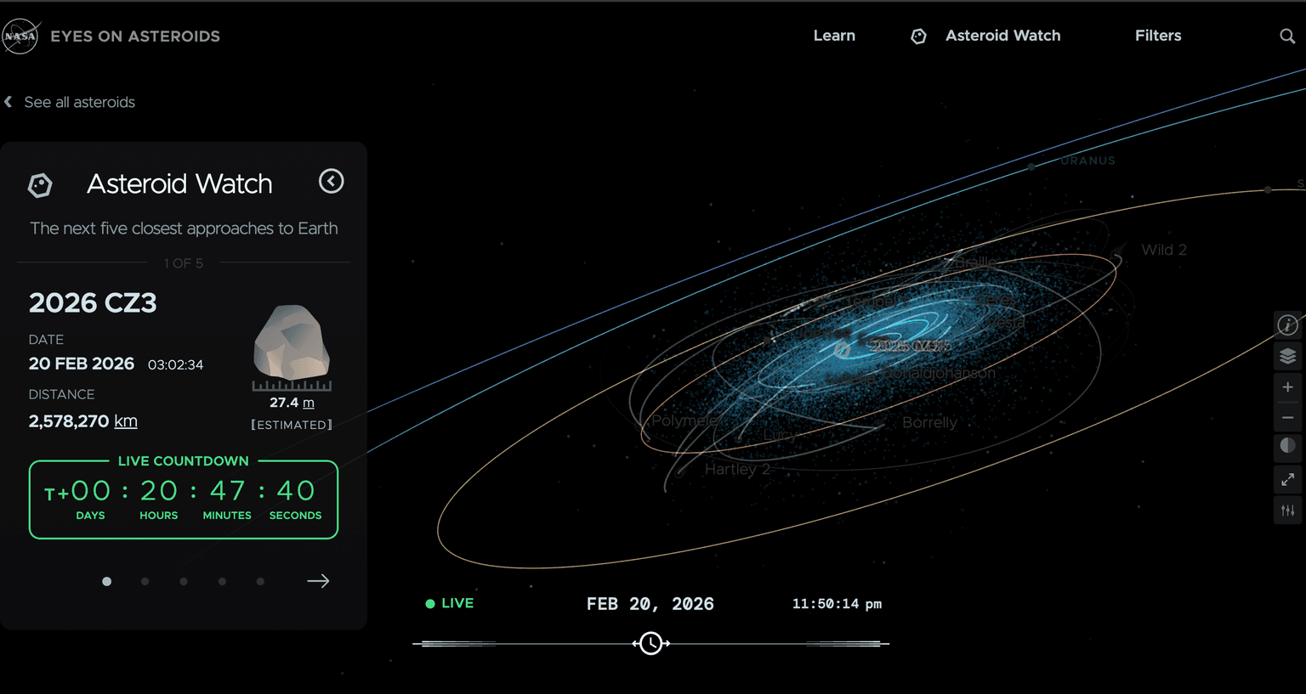Screen dimensions: 1306x694
Task: Select the second carousel dot
Action: (145, 582)
